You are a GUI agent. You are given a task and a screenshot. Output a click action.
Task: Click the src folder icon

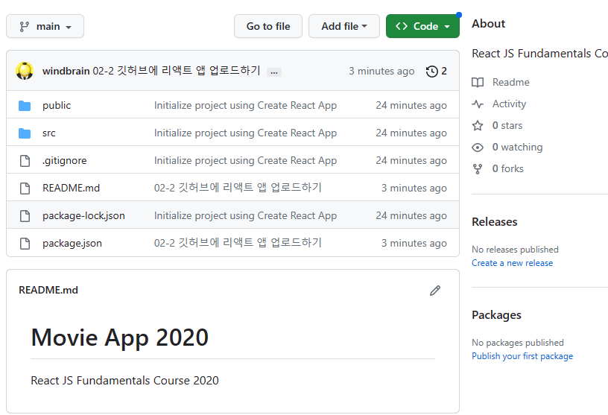click(x=25, y=133)
